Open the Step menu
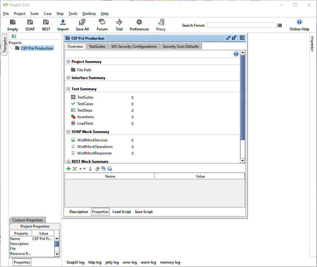The width and height of the screenshot is (317, 267). pos(60,13)
